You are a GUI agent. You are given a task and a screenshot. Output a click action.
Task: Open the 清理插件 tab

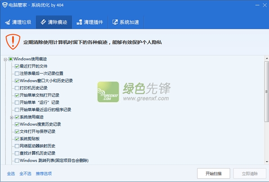click(90, 22)
